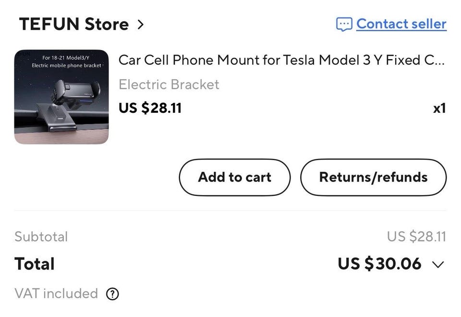Select the Electric Bracket variant text
The width and height of the screenshot is (461, 317).
pyautogui.click(x=169, y=85)
